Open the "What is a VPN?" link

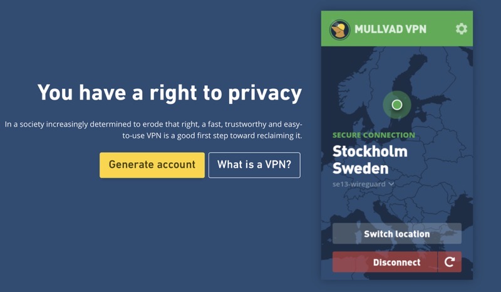click(254, 165)
